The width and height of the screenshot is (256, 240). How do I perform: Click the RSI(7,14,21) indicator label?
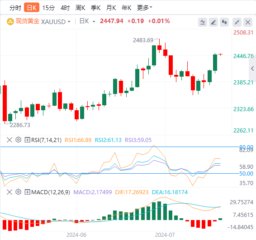pos(47,140)
